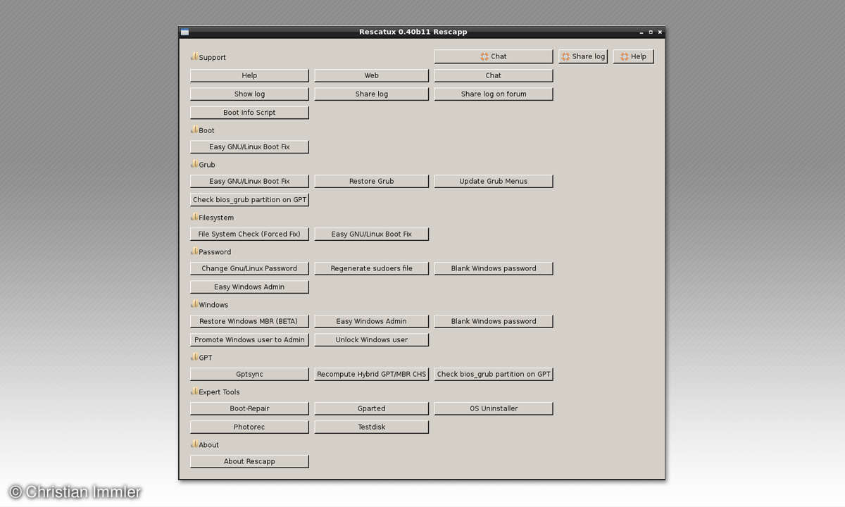
Task: Close the Rescapp window
Action: tap(659, 32)
